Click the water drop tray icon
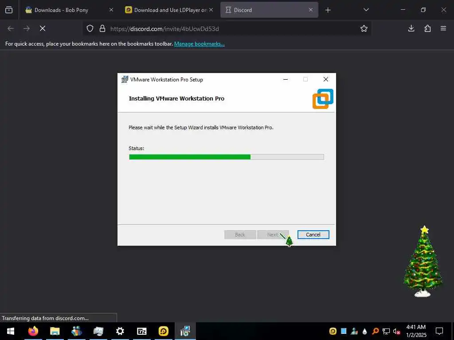454x340 pixels. click(x=365, y=331)
